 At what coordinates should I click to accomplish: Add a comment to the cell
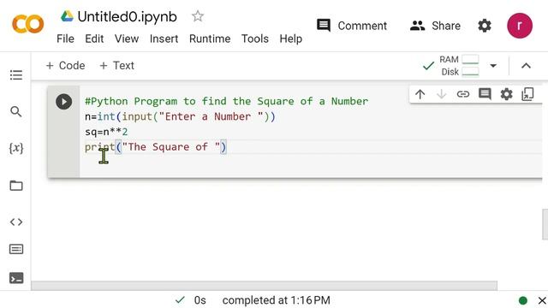[485, 94]
